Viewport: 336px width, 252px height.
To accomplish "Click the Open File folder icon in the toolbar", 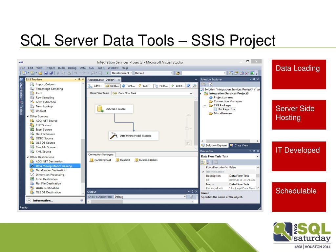I will click(x=40, y=73).
